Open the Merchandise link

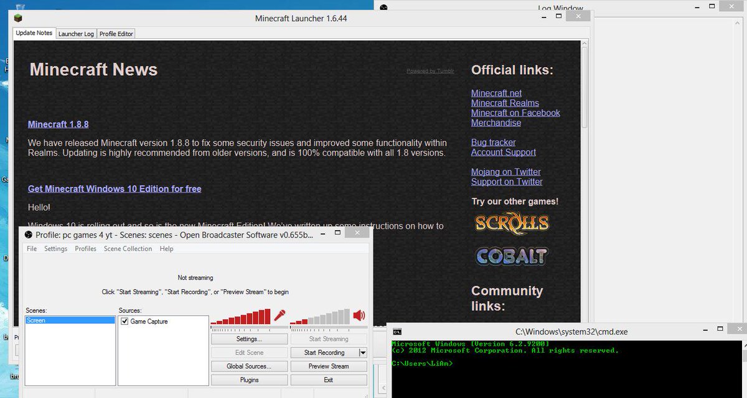pyautogui.click(x=496, y=123)
